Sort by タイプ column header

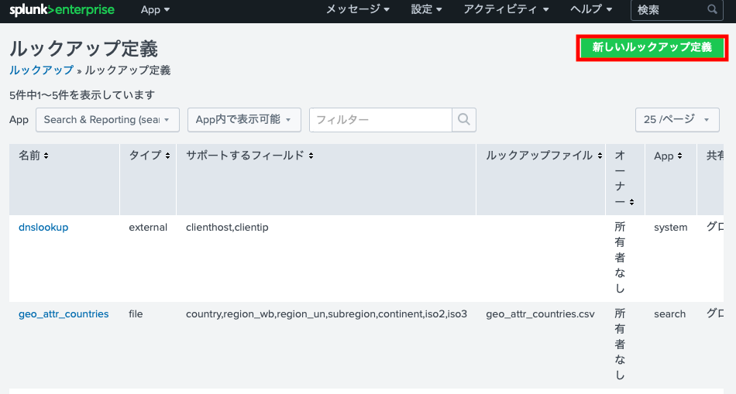(x=150, y=156)
